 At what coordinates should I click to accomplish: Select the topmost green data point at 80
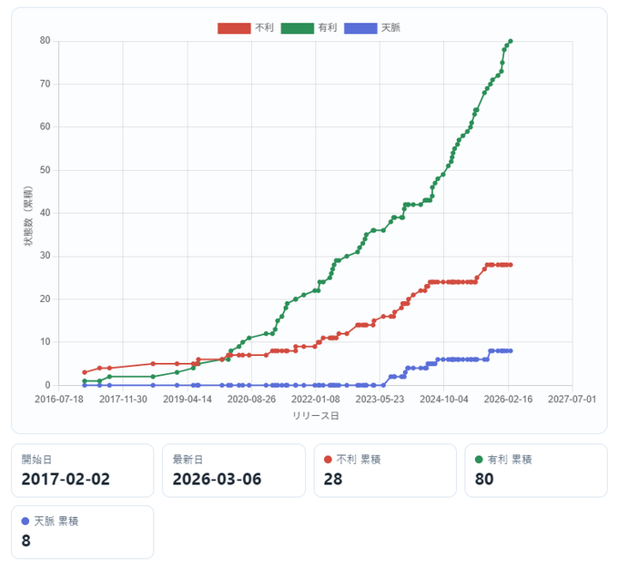coord(511,41)
